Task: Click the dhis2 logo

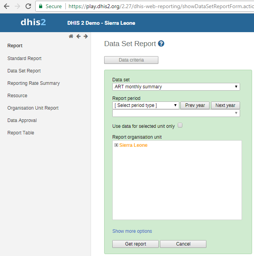Action: 33,22
